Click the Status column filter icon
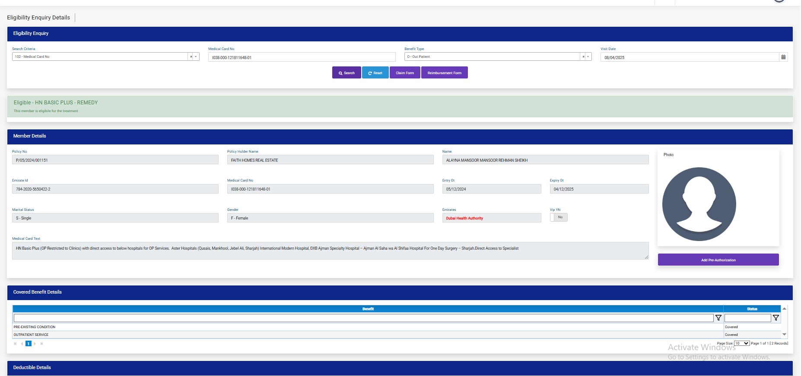Image resolution: width=801 pixels, height=376 pixels. click(776, 318)
